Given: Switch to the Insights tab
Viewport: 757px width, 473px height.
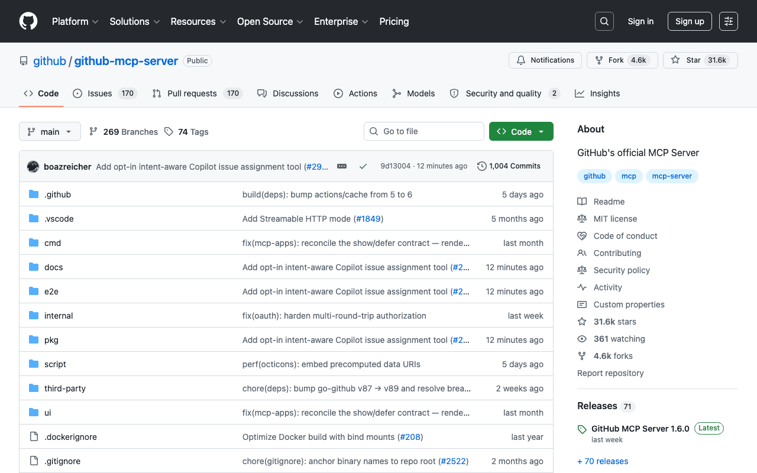Looking at the screenshot, I should (597, 93).
